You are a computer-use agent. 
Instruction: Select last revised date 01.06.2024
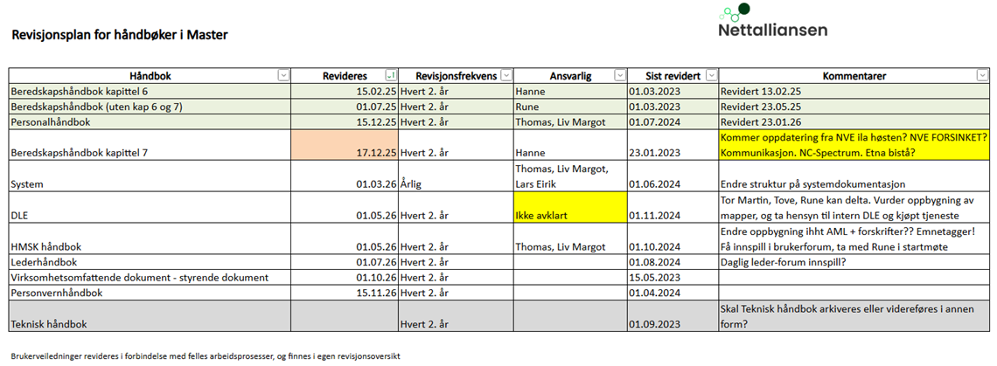pyautogui.click(x=673, y=176)
